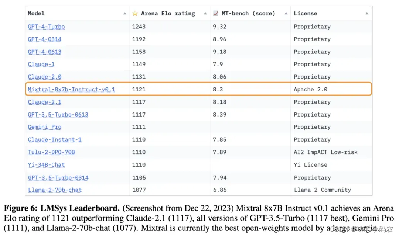Open the Claude-1 model link
The image size is (399, 236).
[x=41, y=64]
